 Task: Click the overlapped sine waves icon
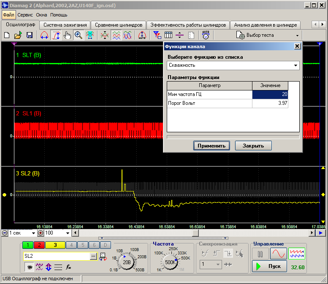pos(127,35)
